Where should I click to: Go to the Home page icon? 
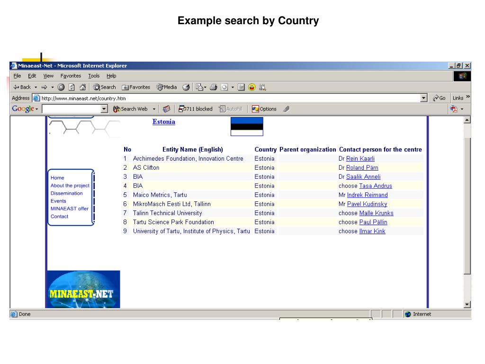(x=82, y=87)
